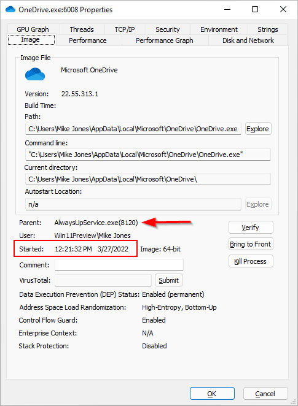This screenshot has height=406, width=298.
Task: Select the Security tab
Action: point(168,29)
